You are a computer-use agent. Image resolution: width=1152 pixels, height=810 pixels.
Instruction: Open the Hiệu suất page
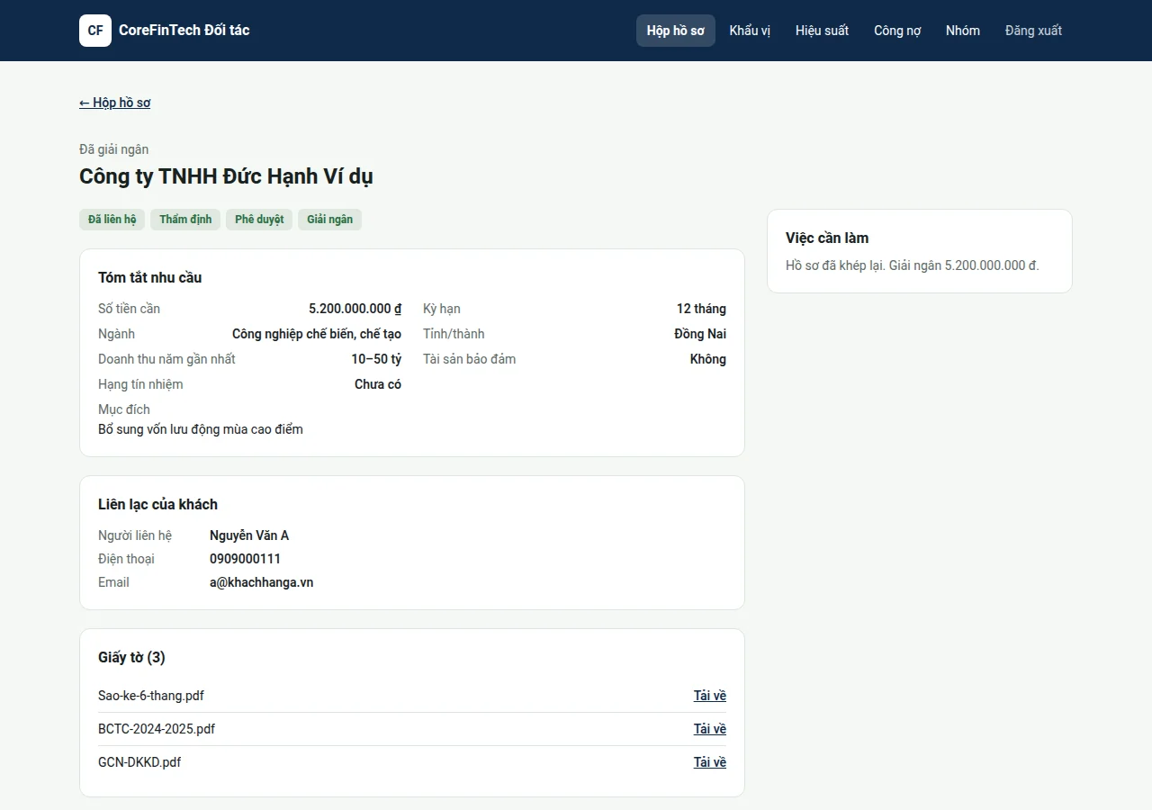click(x=822, y=31)
